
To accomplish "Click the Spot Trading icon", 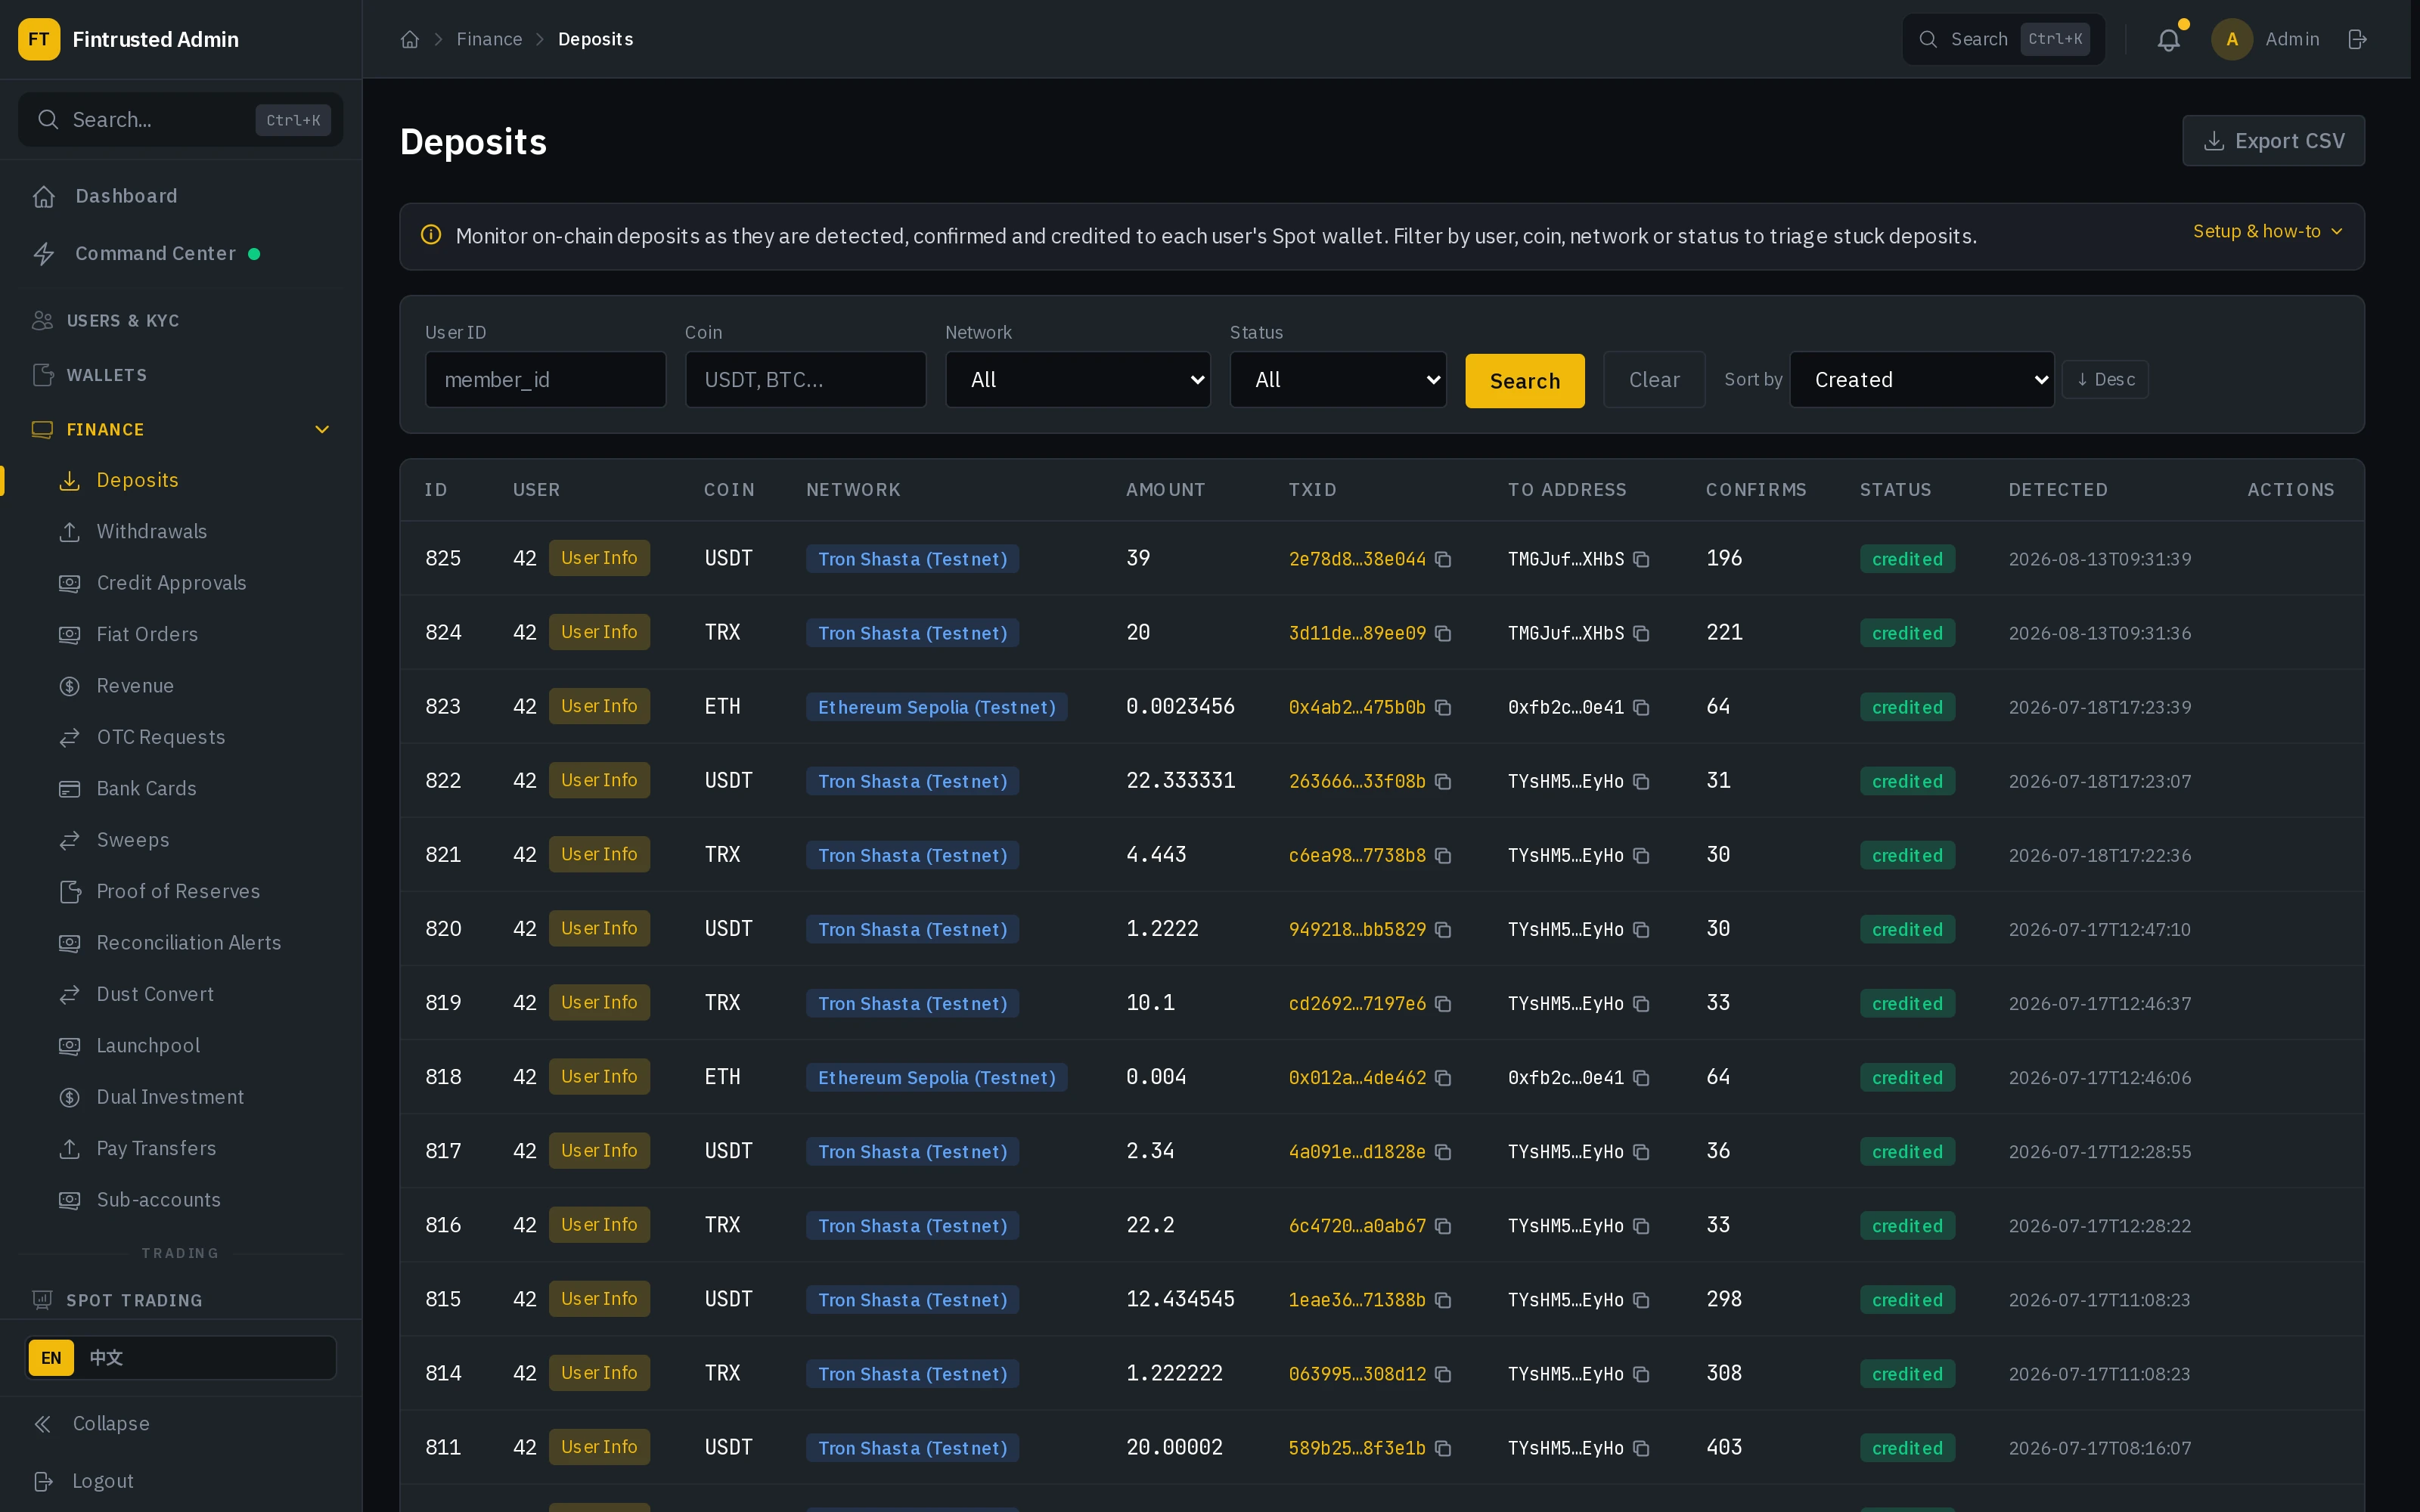I will 42,1299.
